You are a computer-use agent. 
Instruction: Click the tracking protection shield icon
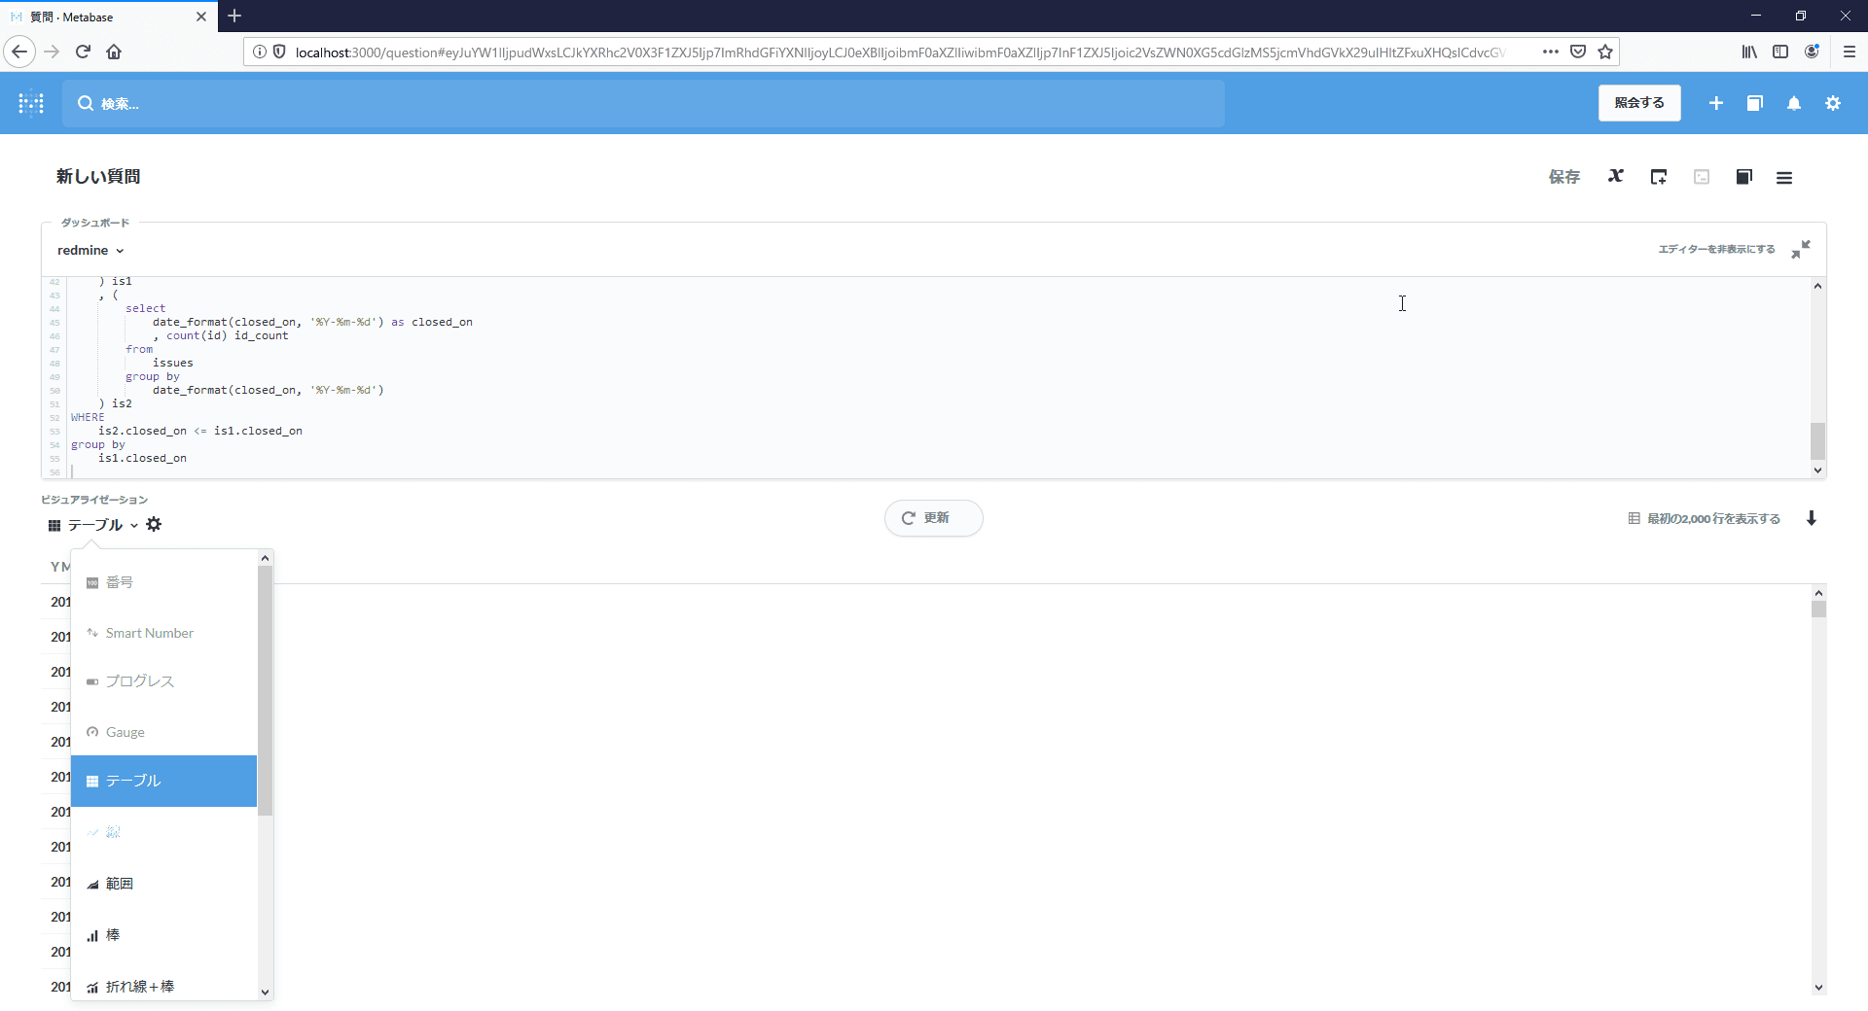[x=279, y=52]
